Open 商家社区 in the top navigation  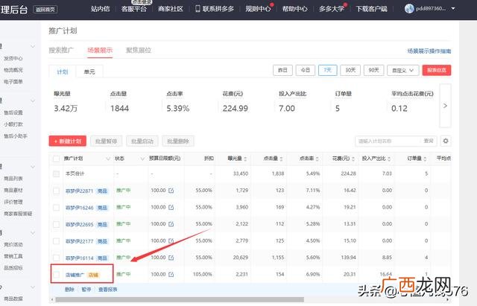(171, 9)
